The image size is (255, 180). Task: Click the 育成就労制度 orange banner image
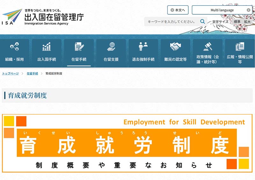tap(127, 143)
